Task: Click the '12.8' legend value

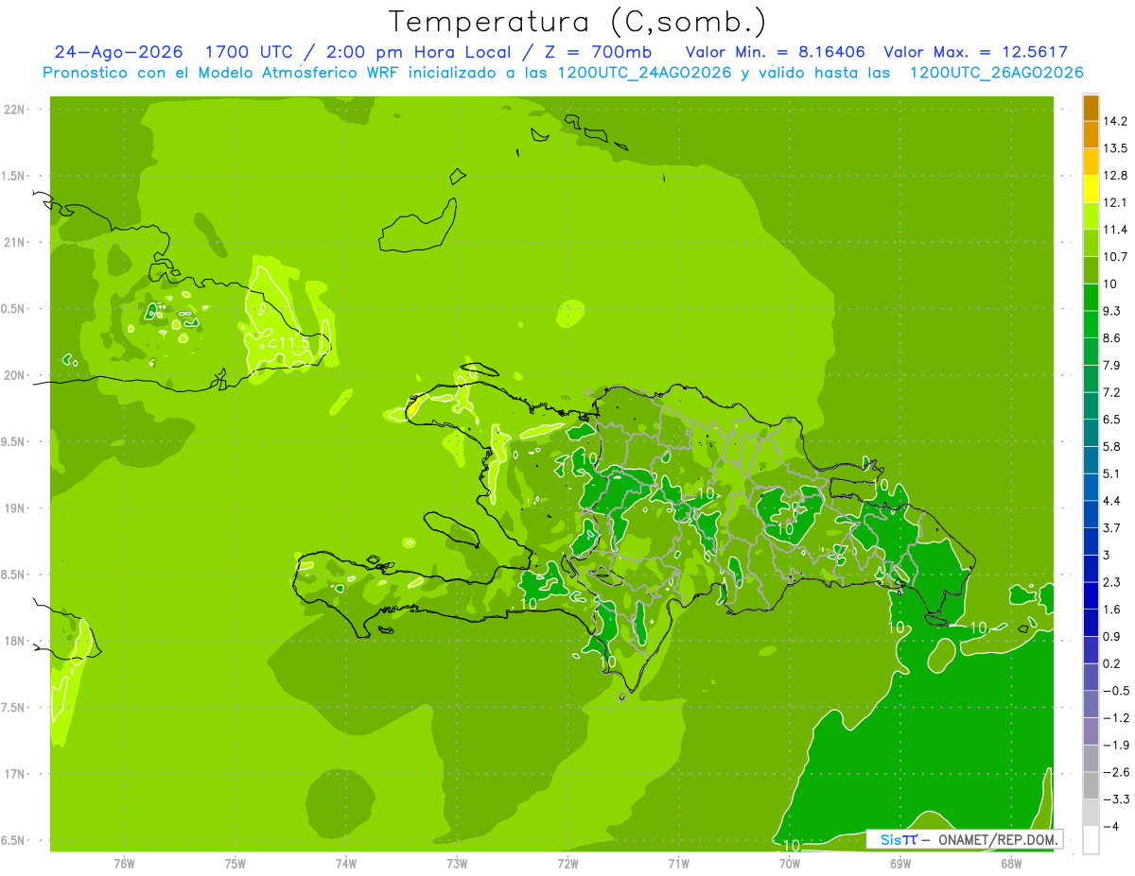Action: [x=1115, y=176]
